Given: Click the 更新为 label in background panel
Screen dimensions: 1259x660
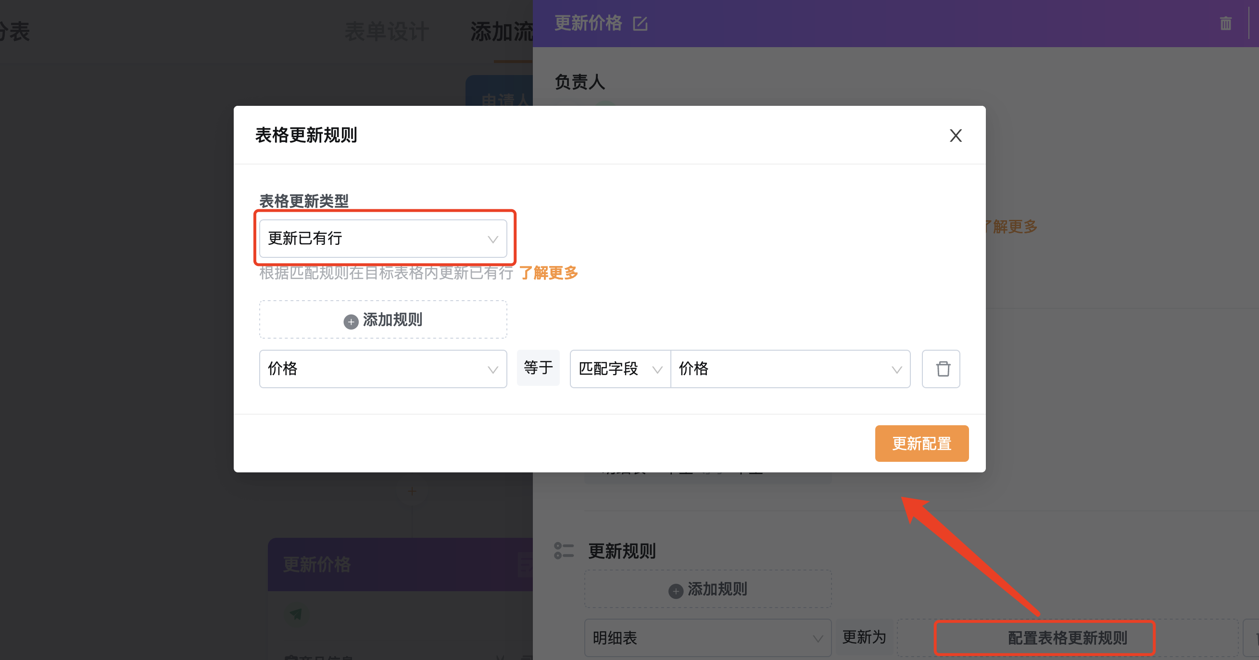Looking at the screenshot, I should [x=864, y=637].
